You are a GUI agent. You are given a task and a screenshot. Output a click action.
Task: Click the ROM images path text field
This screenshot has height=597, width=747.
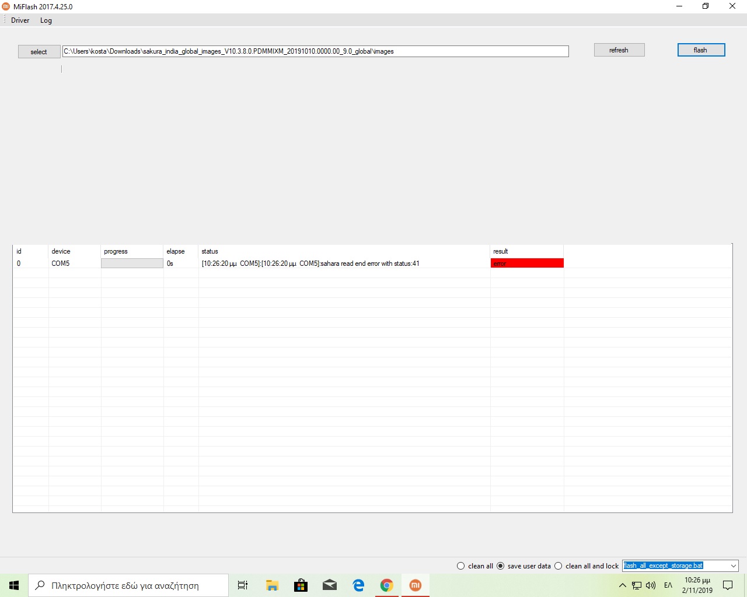click(x=315, y=51)
